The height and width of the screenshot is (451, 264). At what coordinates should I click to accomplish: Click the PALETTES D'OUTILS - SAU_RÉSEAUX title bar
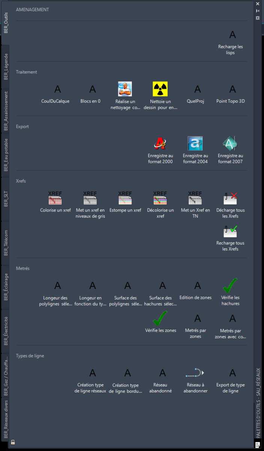[258, 403]
